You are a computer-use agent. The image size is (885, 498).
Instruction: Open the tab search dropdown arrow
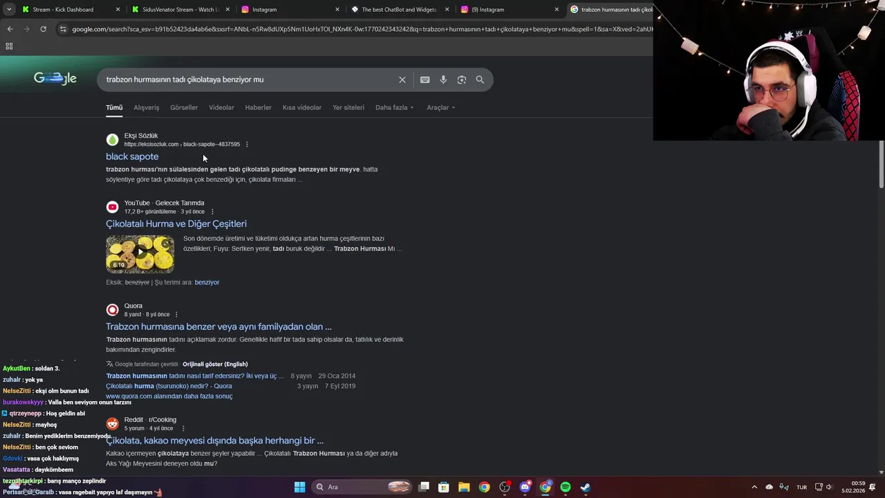coord(8,10)
